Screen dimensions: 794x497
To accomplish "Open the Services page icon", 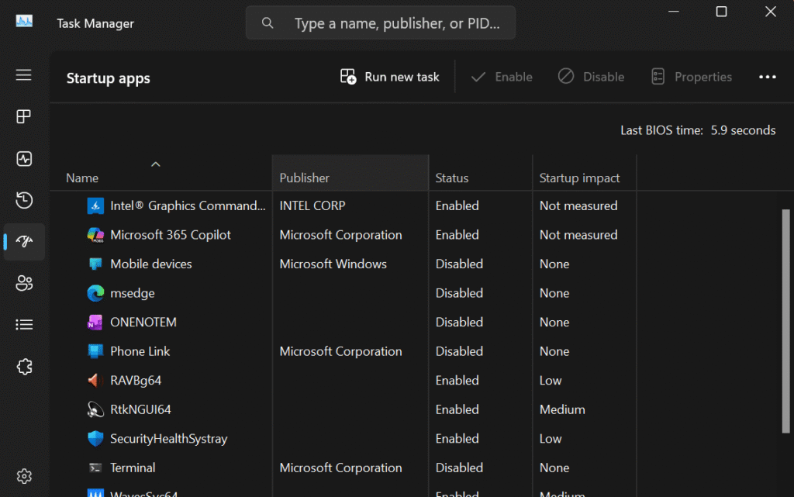I will (x=24, y=367).
